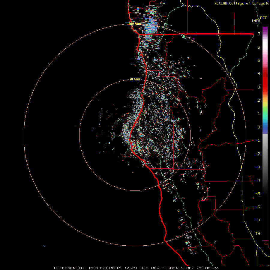
Task: Select the -4 dB scale label
Action: point(258,180)
